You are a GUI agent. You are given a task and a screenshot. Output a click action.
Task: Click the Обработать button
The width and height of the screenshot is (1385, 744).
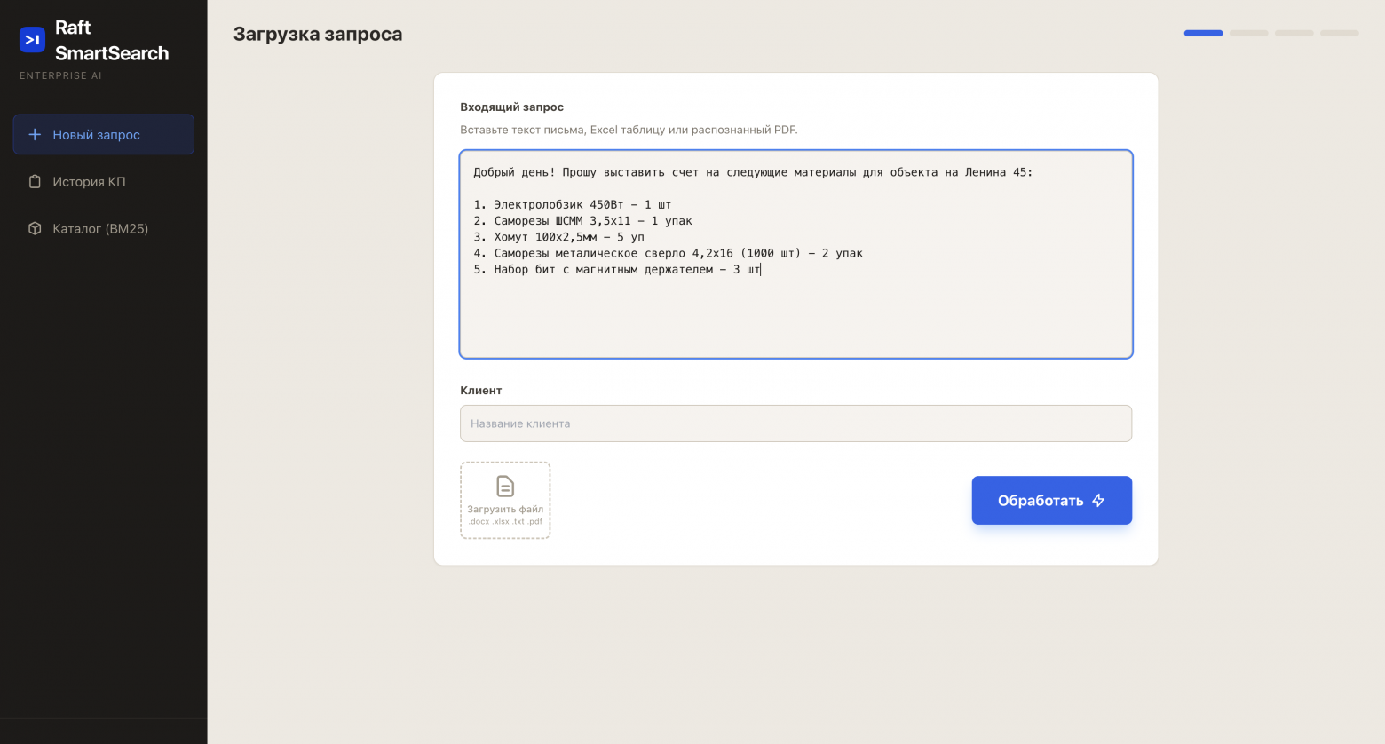(x=1051, y=501)
